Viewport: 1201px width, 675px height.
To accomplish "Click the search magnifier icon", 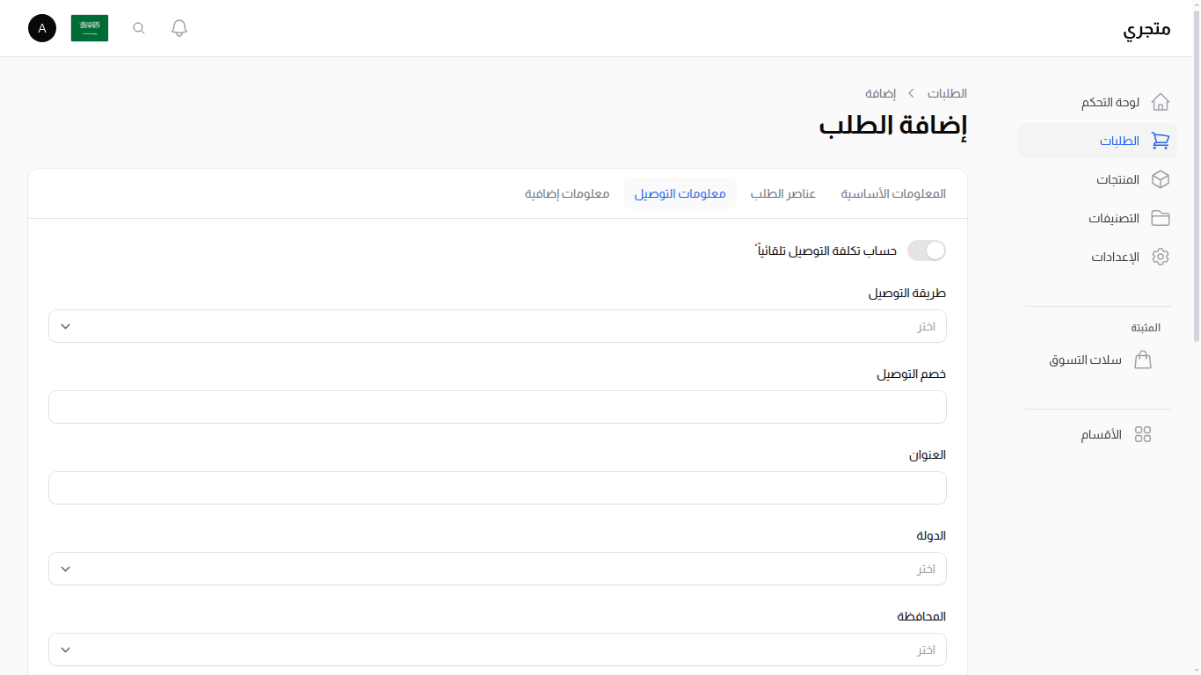I will tap(138, 27).
